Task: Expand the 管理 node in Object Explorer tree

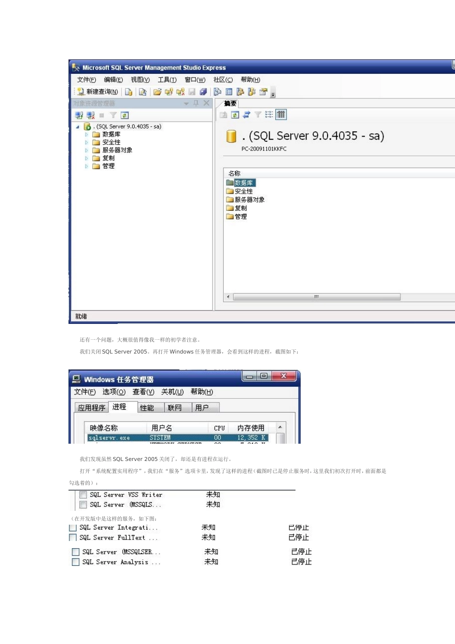Action: (87, 166)
